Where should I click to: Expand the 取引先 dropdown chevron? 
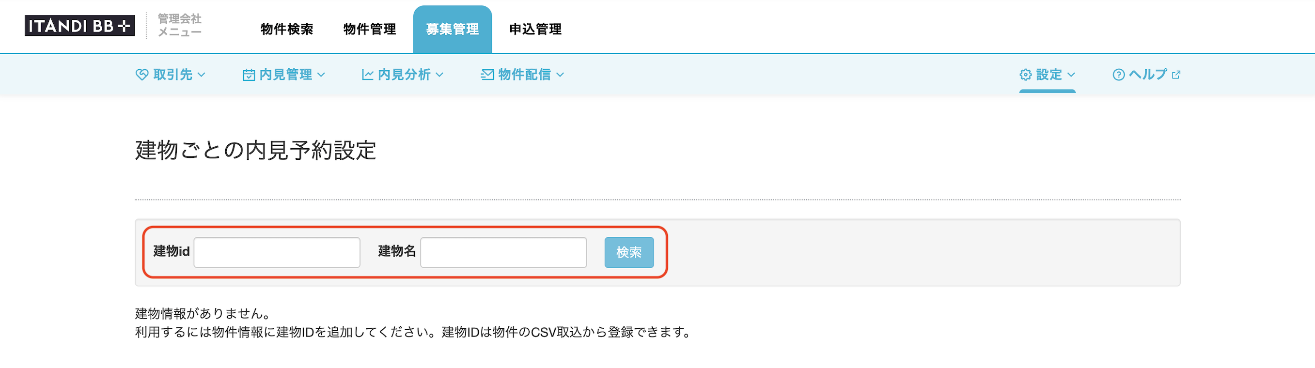[202, 75]
